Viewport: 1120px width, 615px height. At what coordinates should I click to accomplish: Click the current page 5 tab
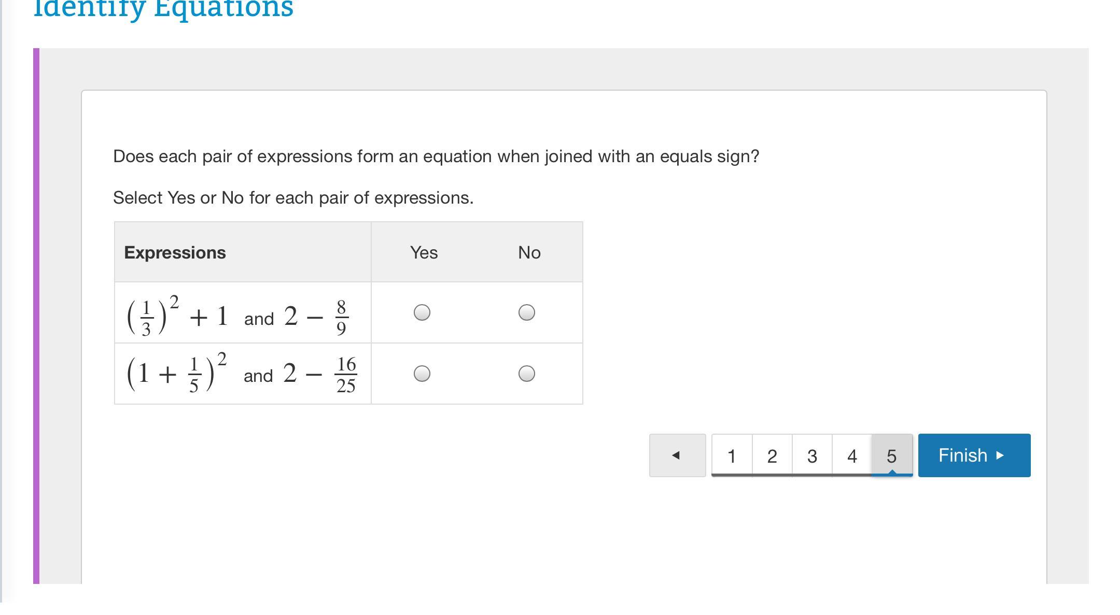(892, 455)
